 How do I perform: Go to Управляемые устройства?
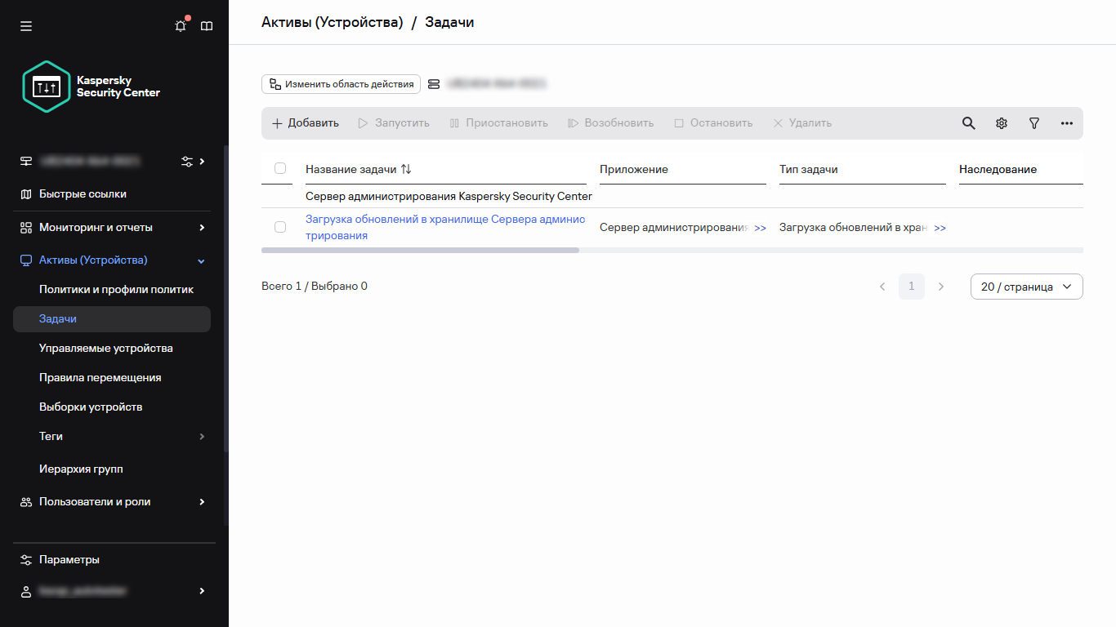[x=106, y=349]
